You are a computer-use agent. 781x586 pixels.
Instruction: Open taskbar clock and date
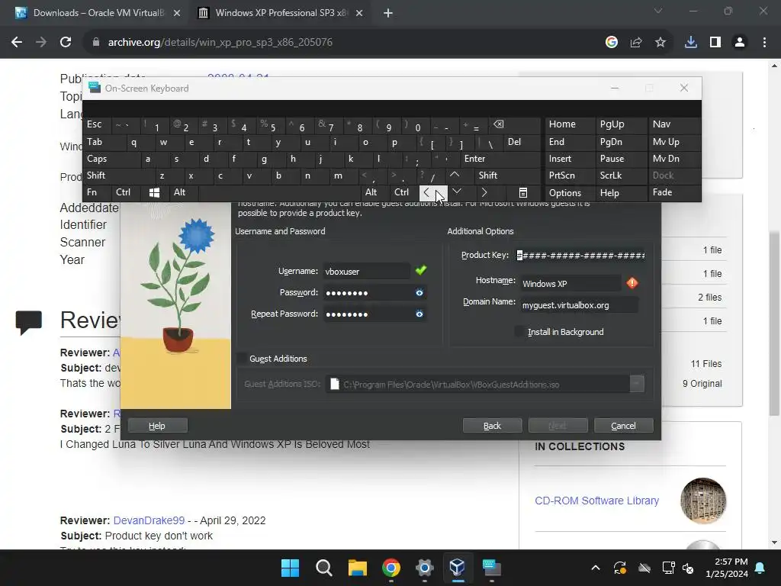[727, 568]
